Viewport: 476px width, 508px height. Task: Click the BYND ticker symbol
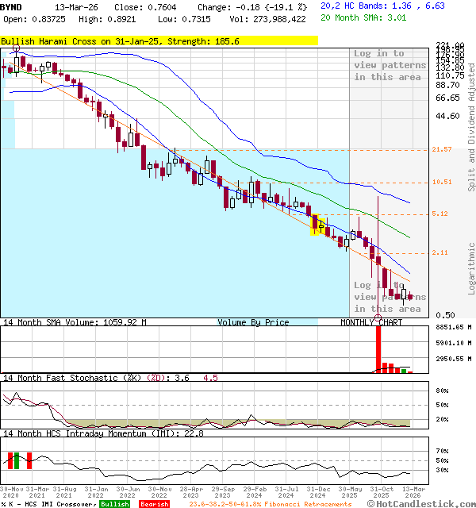(x=12, y=6)
